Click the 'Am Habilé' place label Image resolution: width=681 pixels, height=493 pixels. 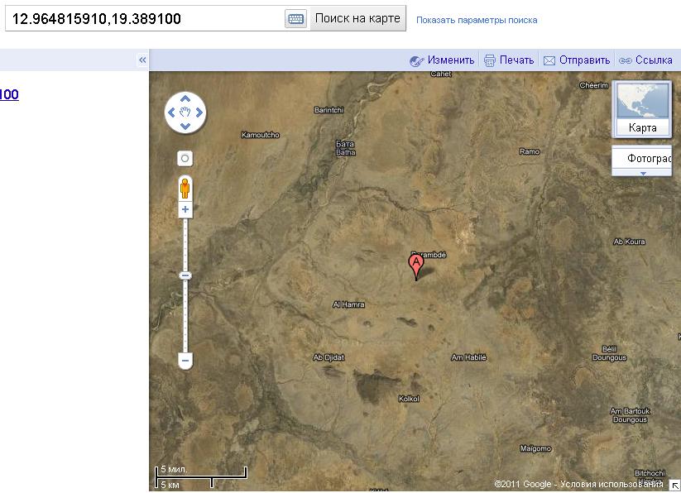pyautogui.click(x=468, y=357)
